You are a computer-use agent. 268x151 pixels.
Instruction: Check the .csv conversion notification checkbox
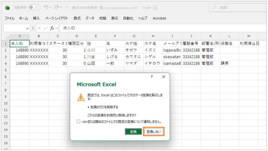click(78, 121)
